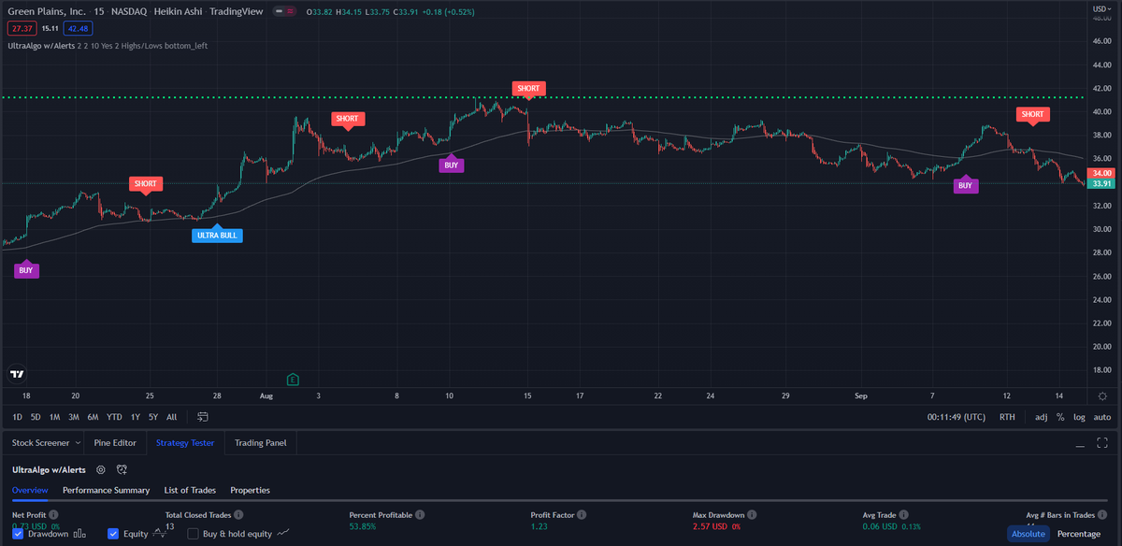Set range to 5Y

point(153,417)
